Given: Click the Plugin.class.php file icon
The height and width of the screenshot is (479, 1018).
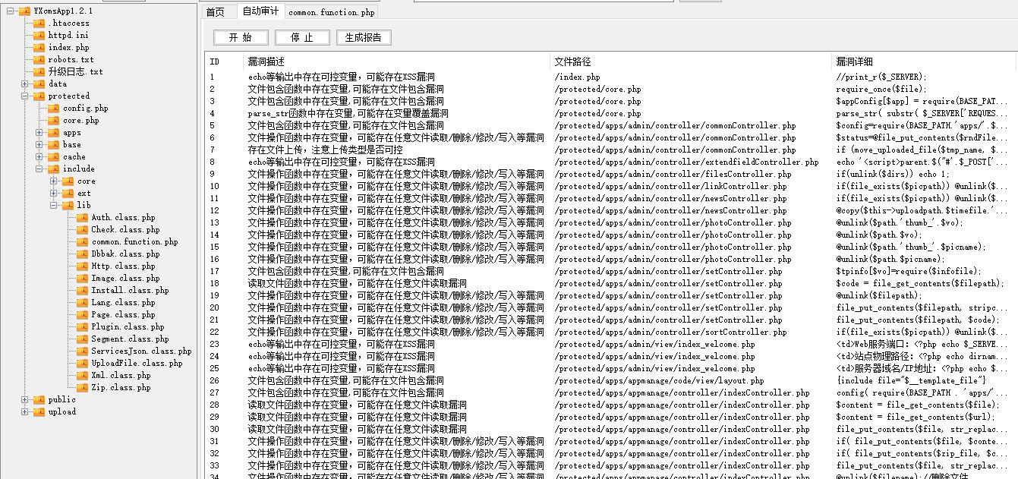Looking at the screenshot, I should point(83,327).
